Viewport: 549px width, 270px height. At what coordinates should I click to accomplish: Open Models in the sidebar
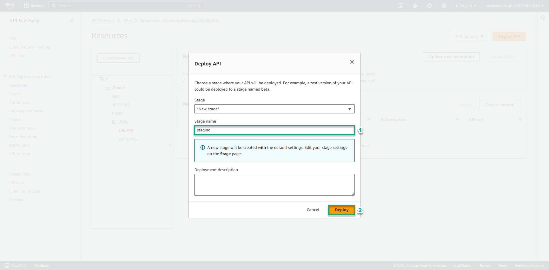click(x=16, y=119)
